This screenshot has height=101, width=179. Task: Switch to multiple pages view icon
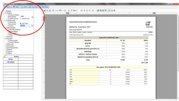tap(106, 10)
